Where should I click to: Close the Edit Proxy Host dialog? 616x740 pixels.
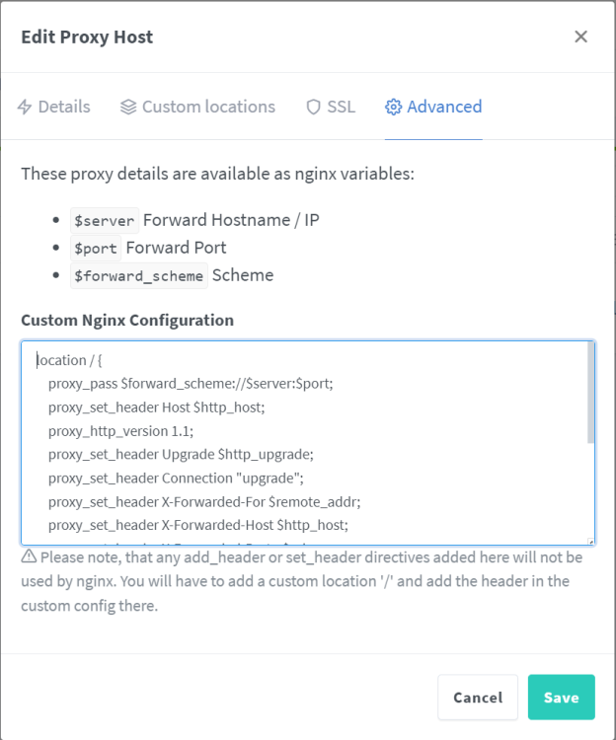[x=580, y=37]
